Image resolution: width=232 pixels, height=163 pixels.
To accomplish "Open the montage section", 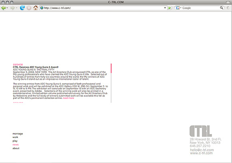I will pos(18,134).
